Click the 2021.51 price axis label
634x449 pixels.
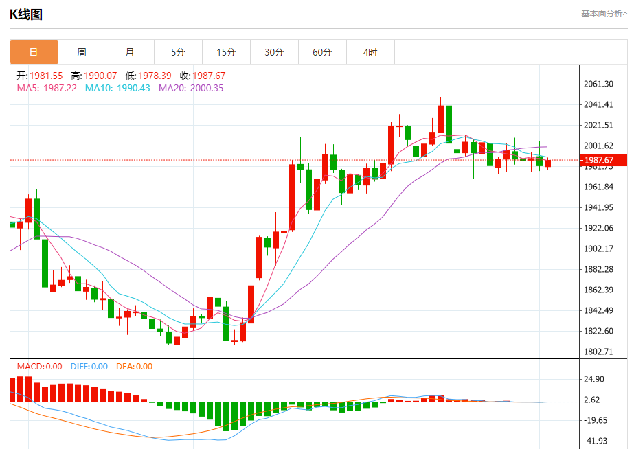click(598, 125)
